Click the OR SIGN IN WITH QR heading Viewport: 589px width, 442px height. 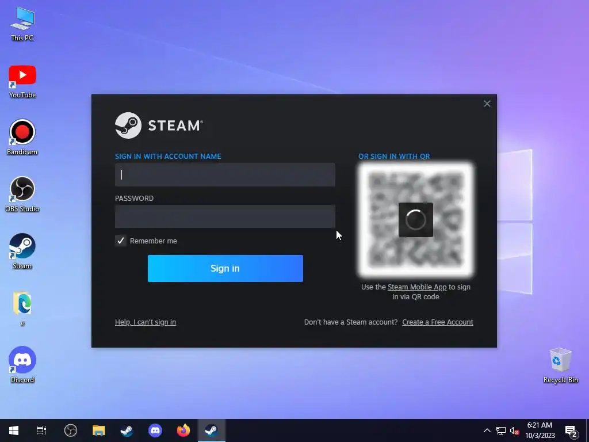pyautogui.click(x=394, y=157)
